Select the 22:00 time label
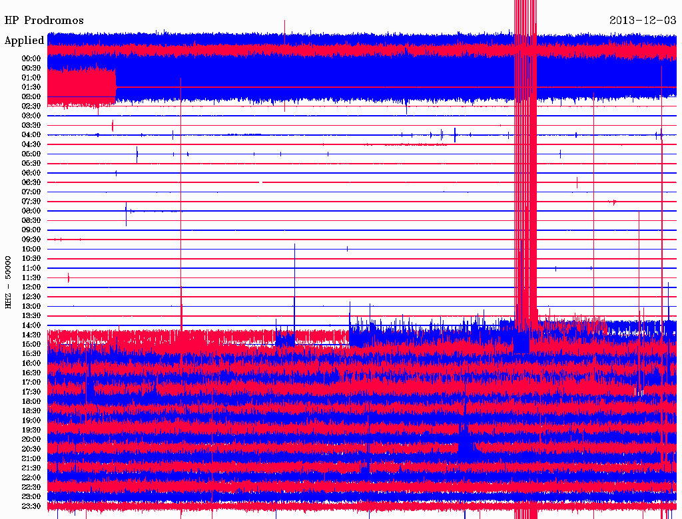 [31, 478]
